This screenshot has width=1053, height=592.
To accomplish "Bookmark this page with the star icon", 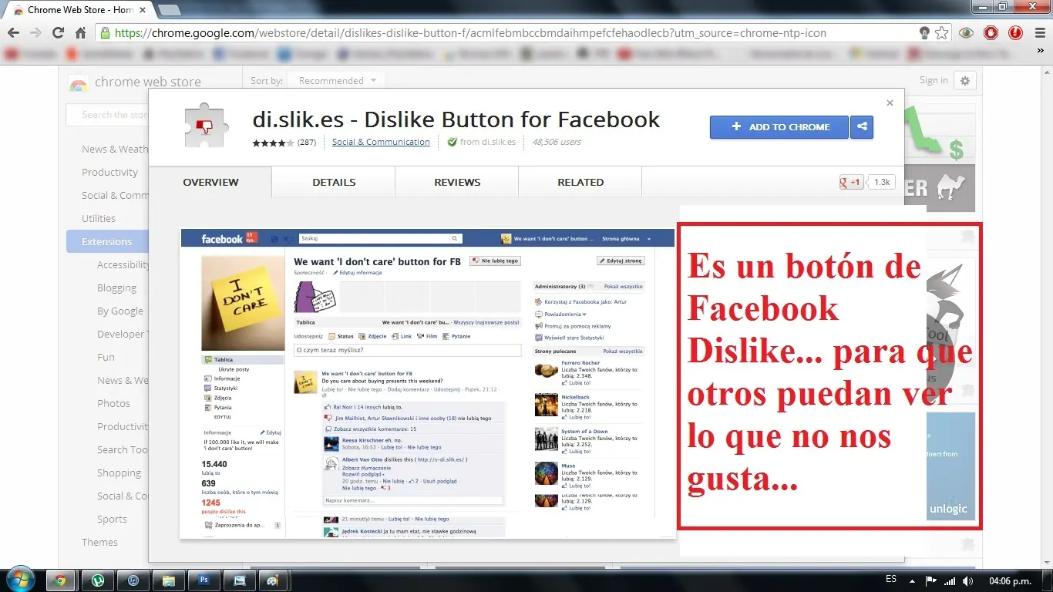I will 941,33.
